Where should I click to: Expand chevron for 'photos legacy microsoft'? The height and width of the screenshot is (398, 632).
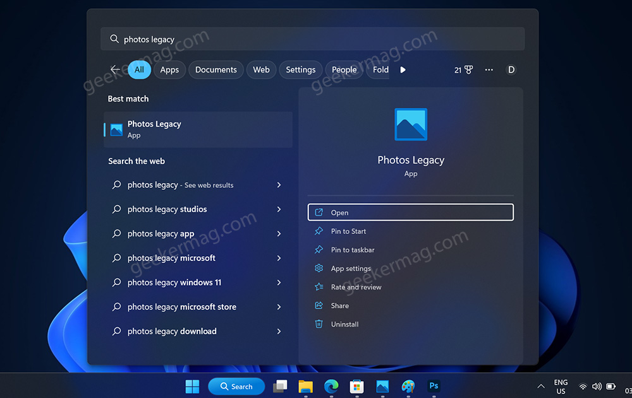click(x=279, y=258)
